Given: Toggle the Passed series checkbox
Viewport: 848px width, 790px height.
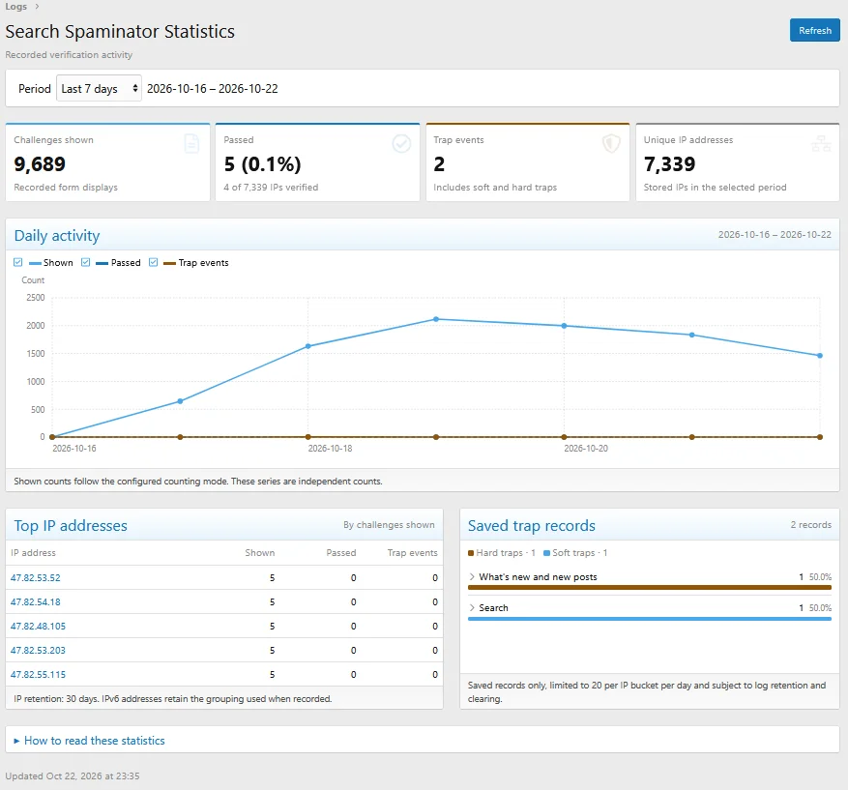Looking at the screenshot, I should (x=85, y=262).
